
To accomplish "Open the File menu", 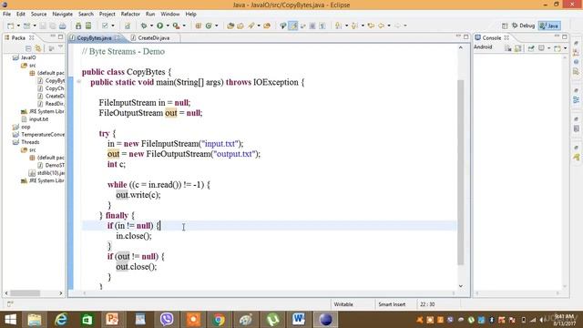I will (x=6, y=14).
